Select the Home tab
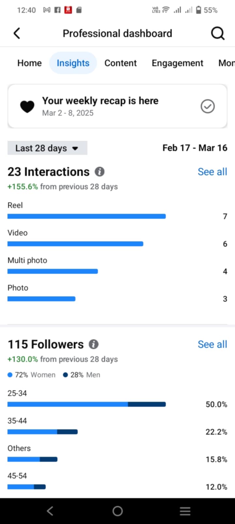Screen dimensions: 235x524 29,63
